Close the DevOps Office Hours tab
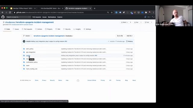The height and width of the screenshot is (108, 193). [35, 8]
